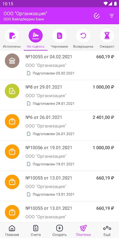Screen dimensions: 119x238
Task: Open payment №8 for 1 000,00 ₽
Action: tap(59, 95)
